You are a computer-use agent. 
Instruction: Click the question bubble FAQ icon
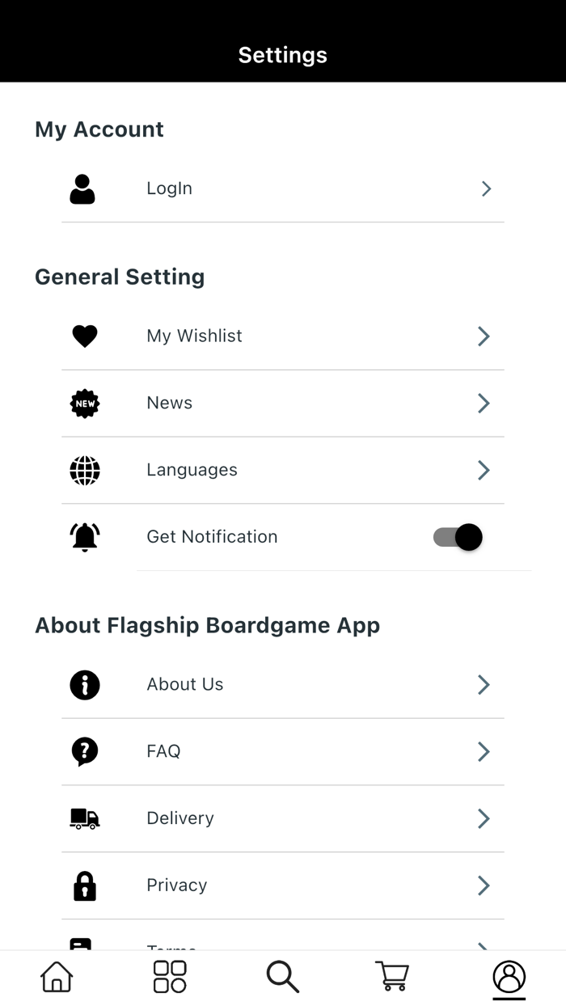84,751
